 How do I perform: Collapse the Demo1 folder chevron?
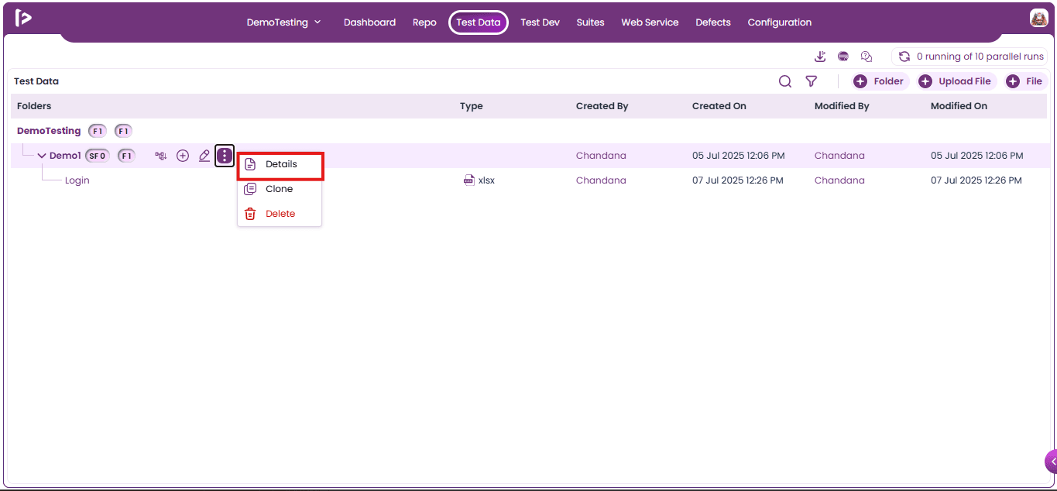tap(42, 156)
